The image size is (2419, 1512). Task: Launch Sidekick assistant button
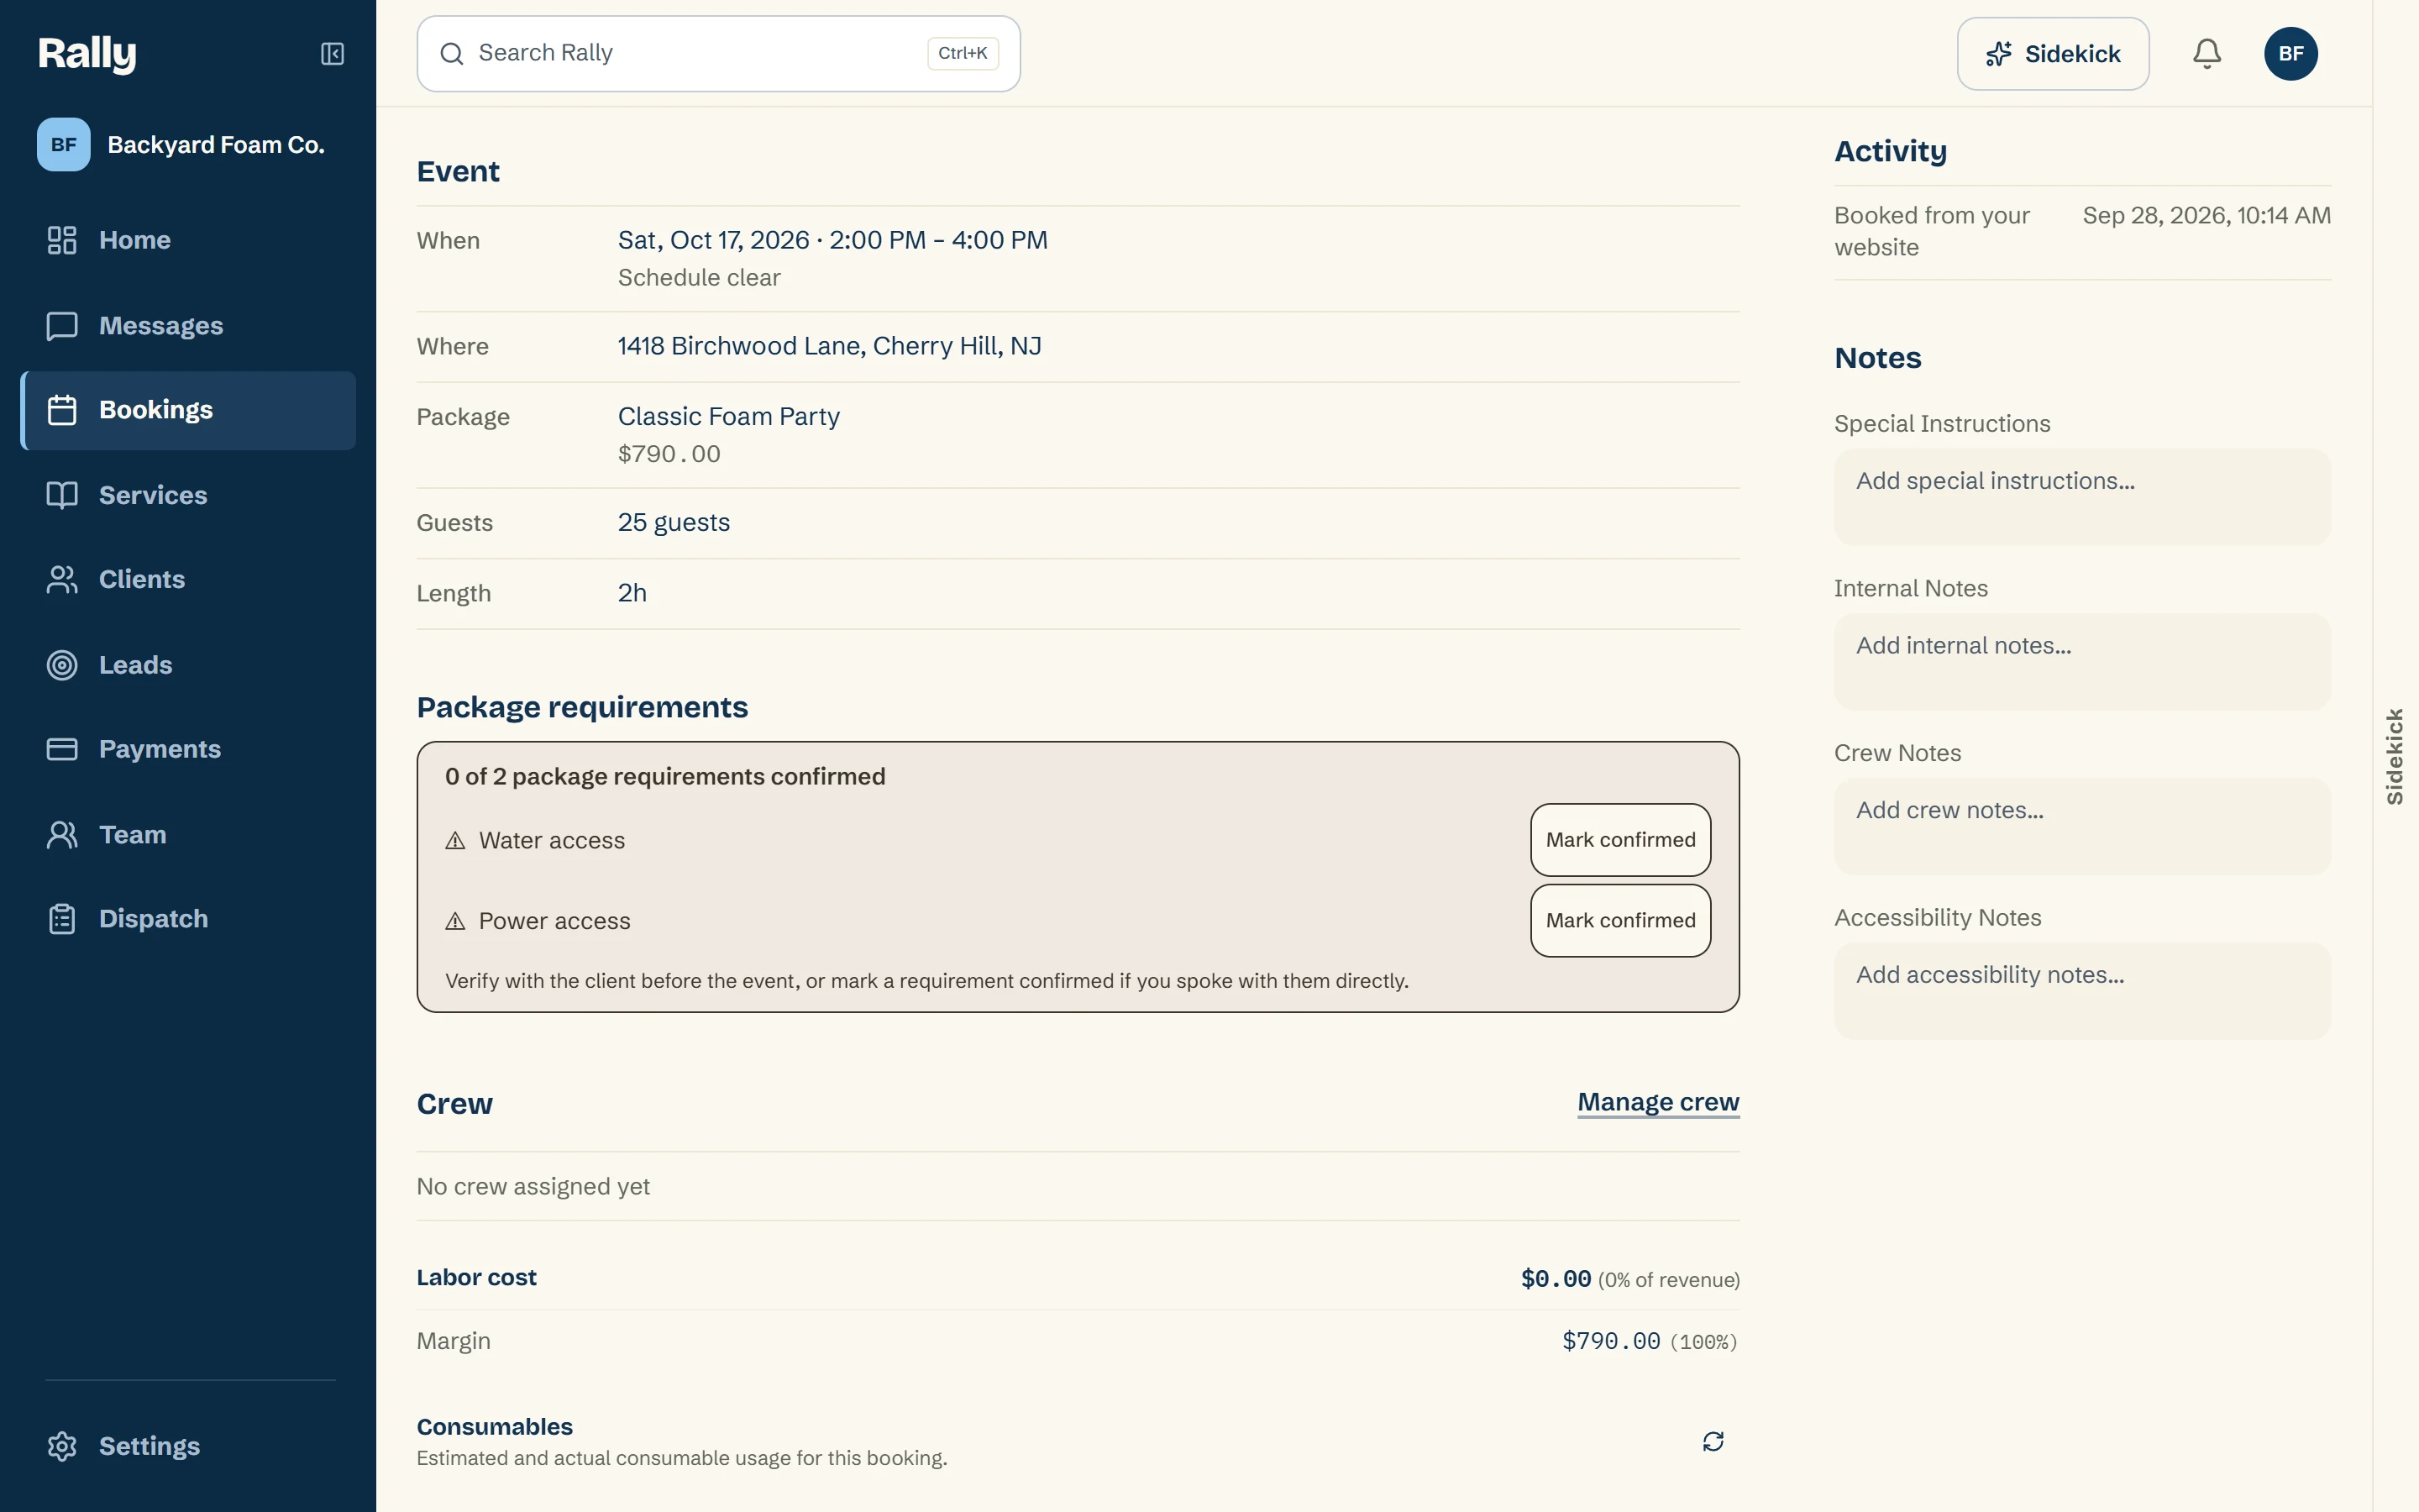tap(2053, 54)
